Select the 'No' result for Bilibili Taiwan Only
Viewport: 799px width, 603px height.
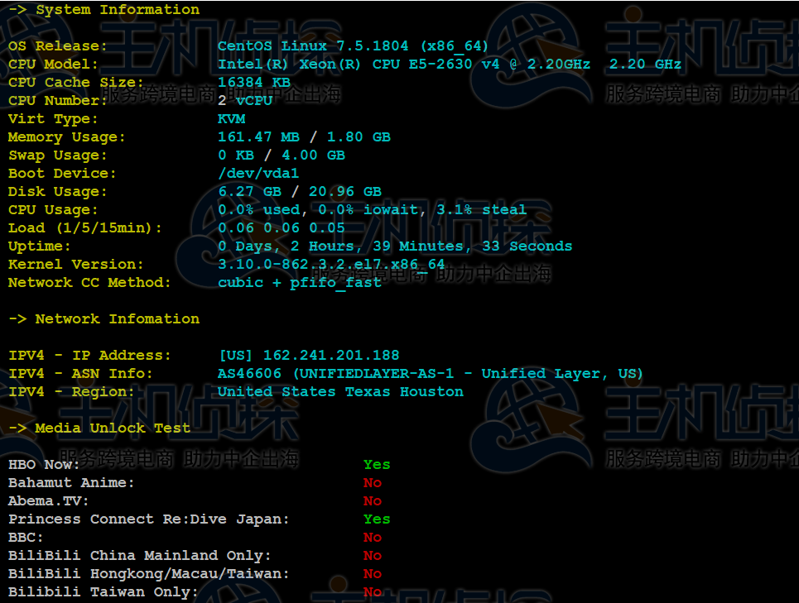(x=373, y=592)
